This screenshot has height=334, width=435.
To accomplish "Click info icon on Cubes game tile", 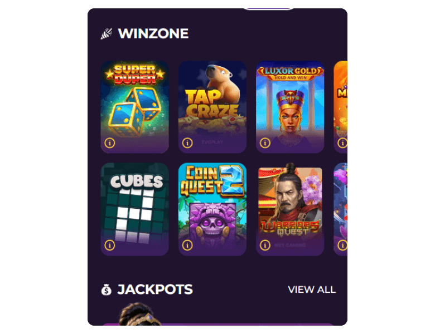I will tap(109, 245).
